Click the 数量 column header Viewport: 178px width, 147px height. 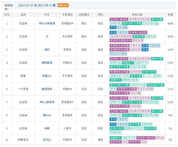pos(171,15)
